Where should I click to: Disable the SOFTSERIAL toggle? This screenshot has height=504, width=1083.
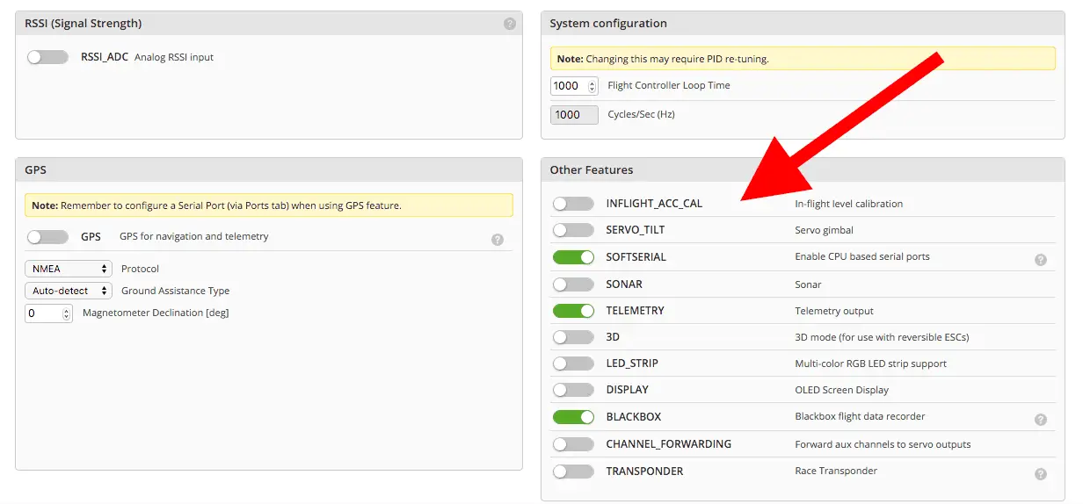573,257
